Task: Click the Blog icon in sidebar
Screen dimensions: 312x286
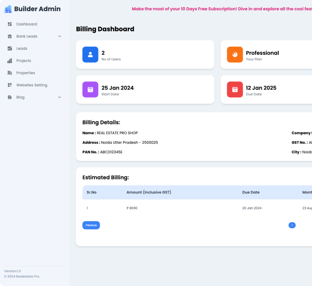Action: pyautogui.click(x=10, y=97)
